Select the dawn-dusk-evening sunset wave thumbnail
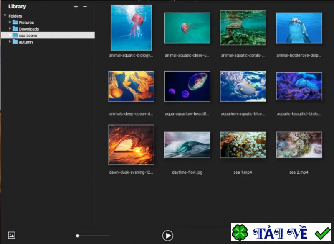 pos(131,145)
